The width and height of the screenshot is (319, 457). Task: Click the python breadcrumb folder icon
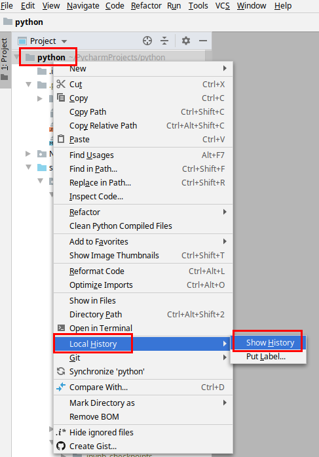pos(8,22)
